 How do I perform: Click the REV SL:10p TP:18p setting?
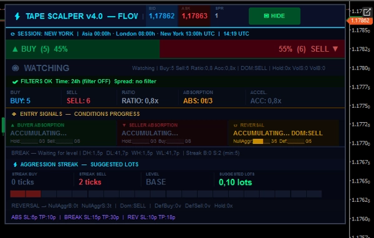151,217
